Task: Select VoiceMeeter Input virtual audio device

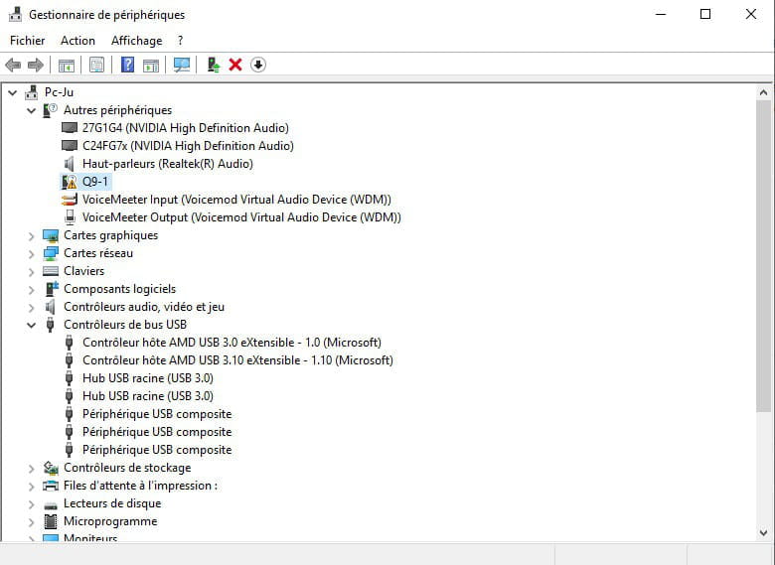Action: [235, 200]
